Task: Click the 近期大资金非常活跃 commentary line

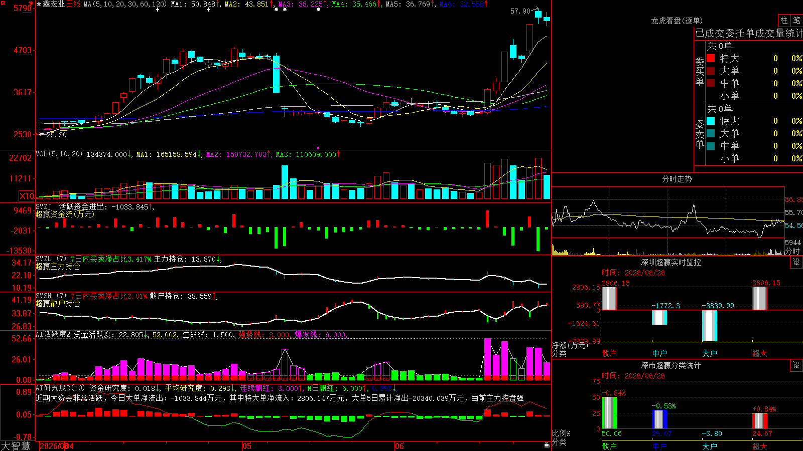Action: pyautogui.click(x=280, y=398)
